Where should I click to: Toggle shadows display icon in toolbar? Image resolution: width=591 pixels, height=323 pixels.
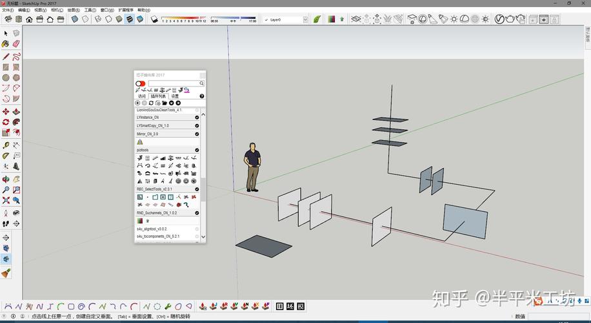coord(155,19)
